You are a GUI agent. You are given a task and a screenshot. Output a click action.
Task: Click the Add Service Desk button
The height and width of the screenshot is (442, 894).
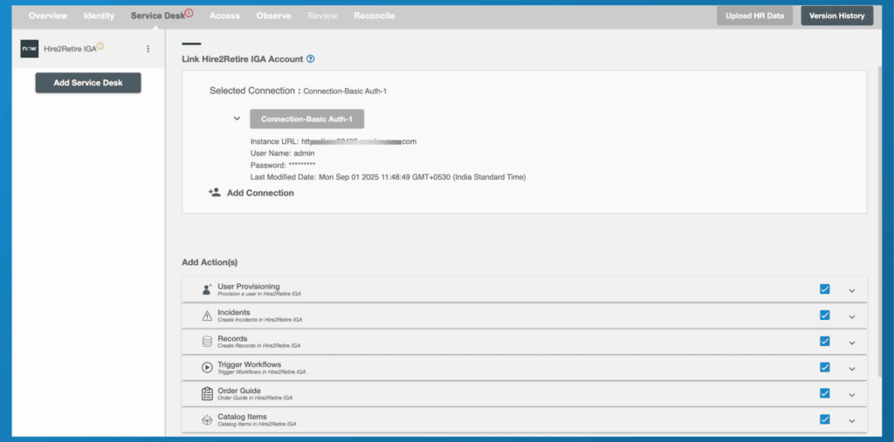pos(88,83)
